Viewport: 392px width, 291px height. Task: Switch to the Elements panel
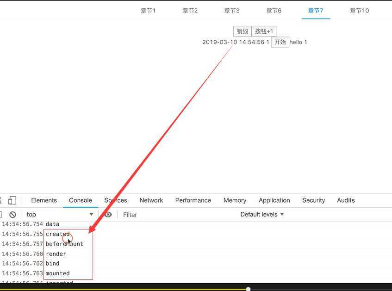(44, 200)
